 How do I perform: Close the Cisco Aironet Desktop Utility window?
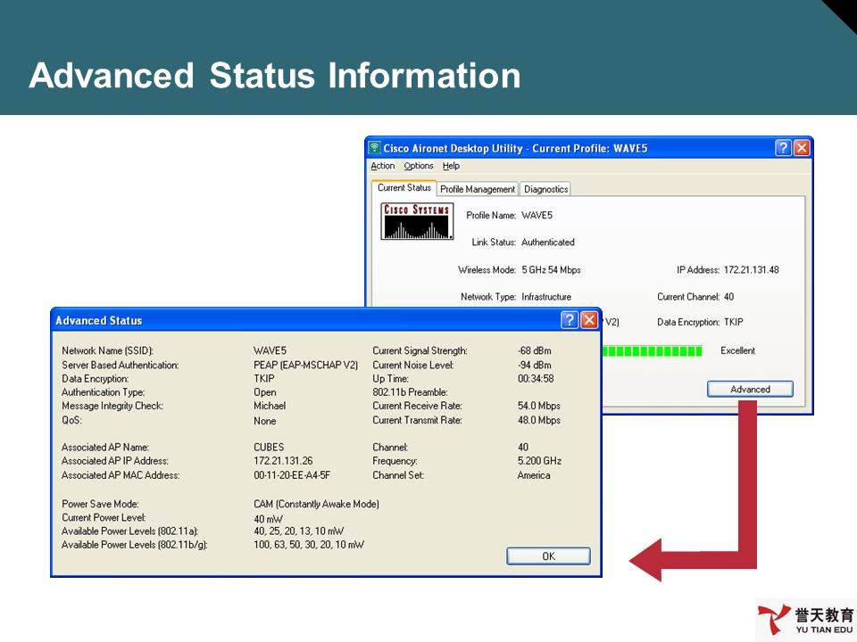pos(802,147)
